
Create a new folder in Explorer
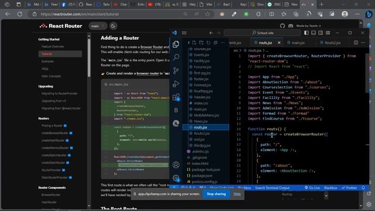point(201,43)
